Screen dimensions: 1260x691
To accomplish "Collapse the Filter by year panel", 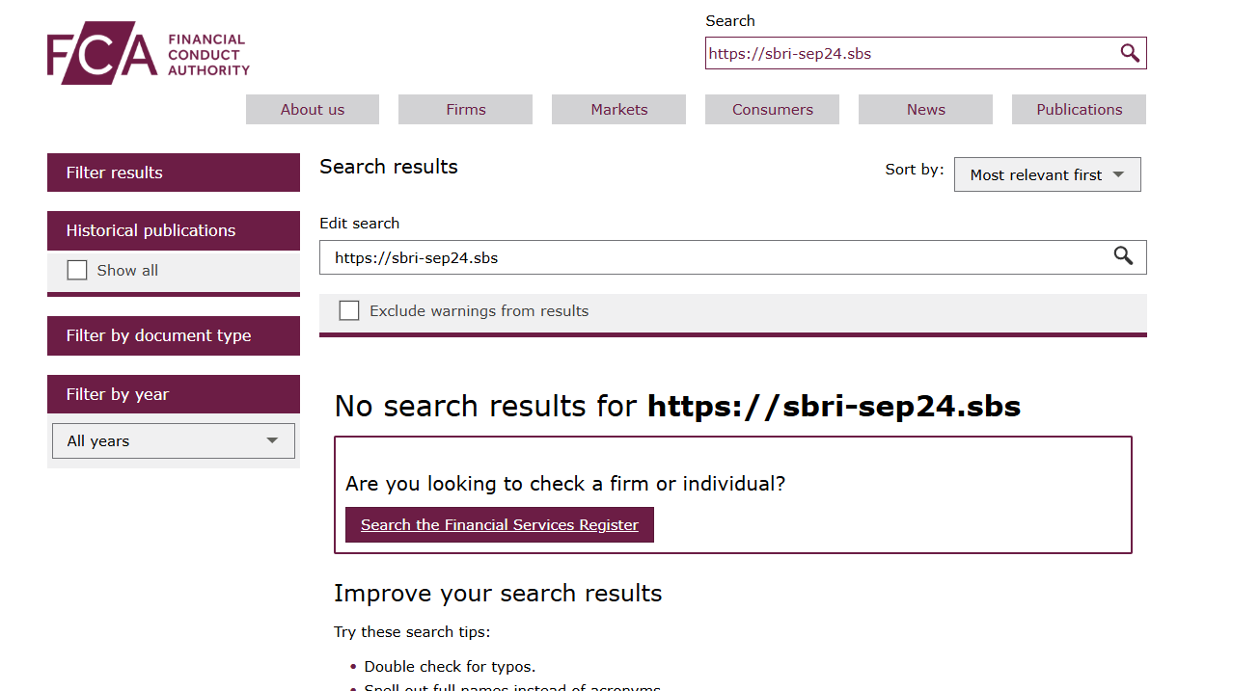I will (174, 394).
